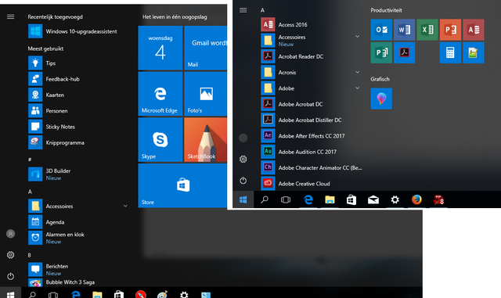Open Edge on right taskbar
Image resolution: width=501 pixels, height=298 pixels.
pyautogui.click(x=308, y=200)
